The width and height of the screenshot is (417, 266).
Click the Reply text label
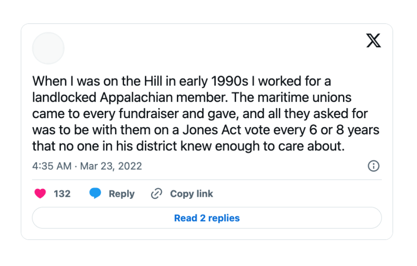(x=121, y=194)
